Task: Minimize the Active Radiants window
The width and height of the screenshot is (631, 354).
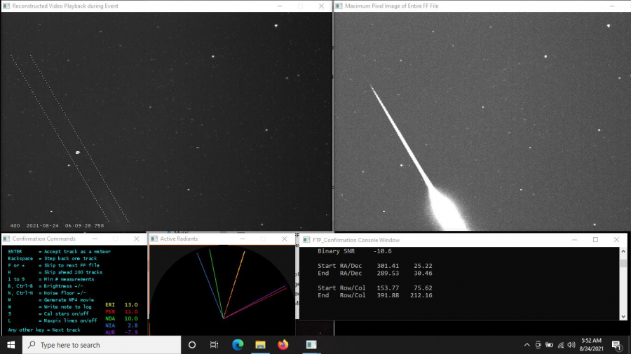Action: (x=243, y=239)
